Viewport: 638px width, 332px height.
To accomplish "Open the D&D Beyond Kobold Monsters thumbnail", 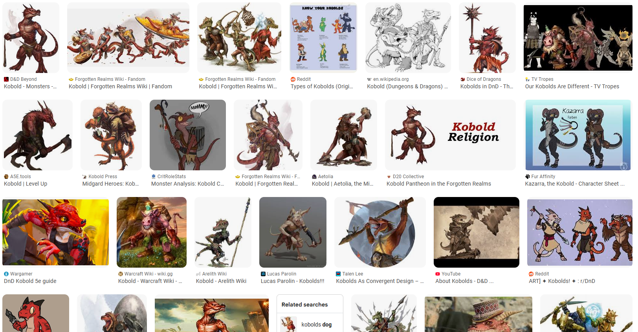I will point(31,38).
